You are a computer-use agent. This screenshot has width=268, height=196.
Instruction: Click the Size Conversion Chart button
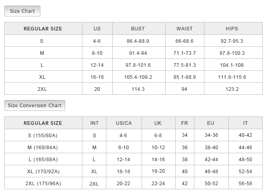tap(35, 106)
